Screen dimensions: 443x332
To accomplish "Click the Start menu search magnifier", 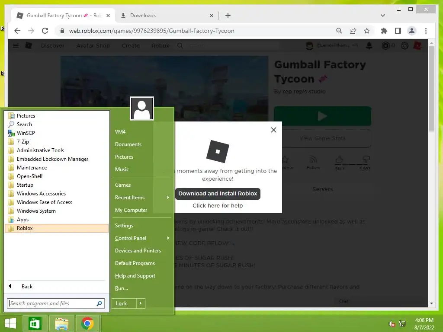I will pyautogui.click(x=99, y=303).
